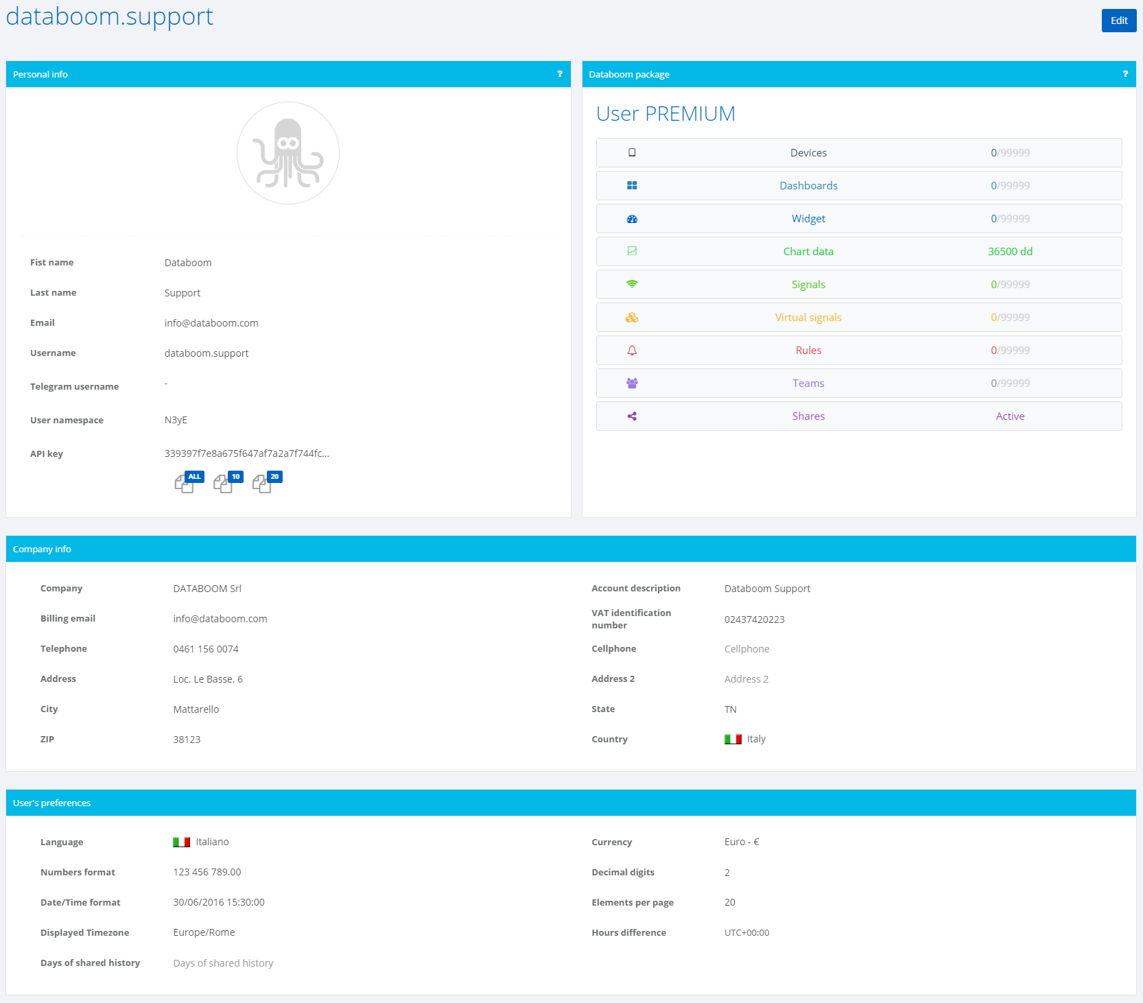Click the company name DATABOOM Srl
Image resolution: width=1143 pixels, height=1003 pixels.
pos(207,589)
